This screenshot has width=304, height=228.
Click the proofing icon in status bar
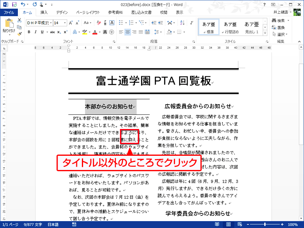[74, 224]
